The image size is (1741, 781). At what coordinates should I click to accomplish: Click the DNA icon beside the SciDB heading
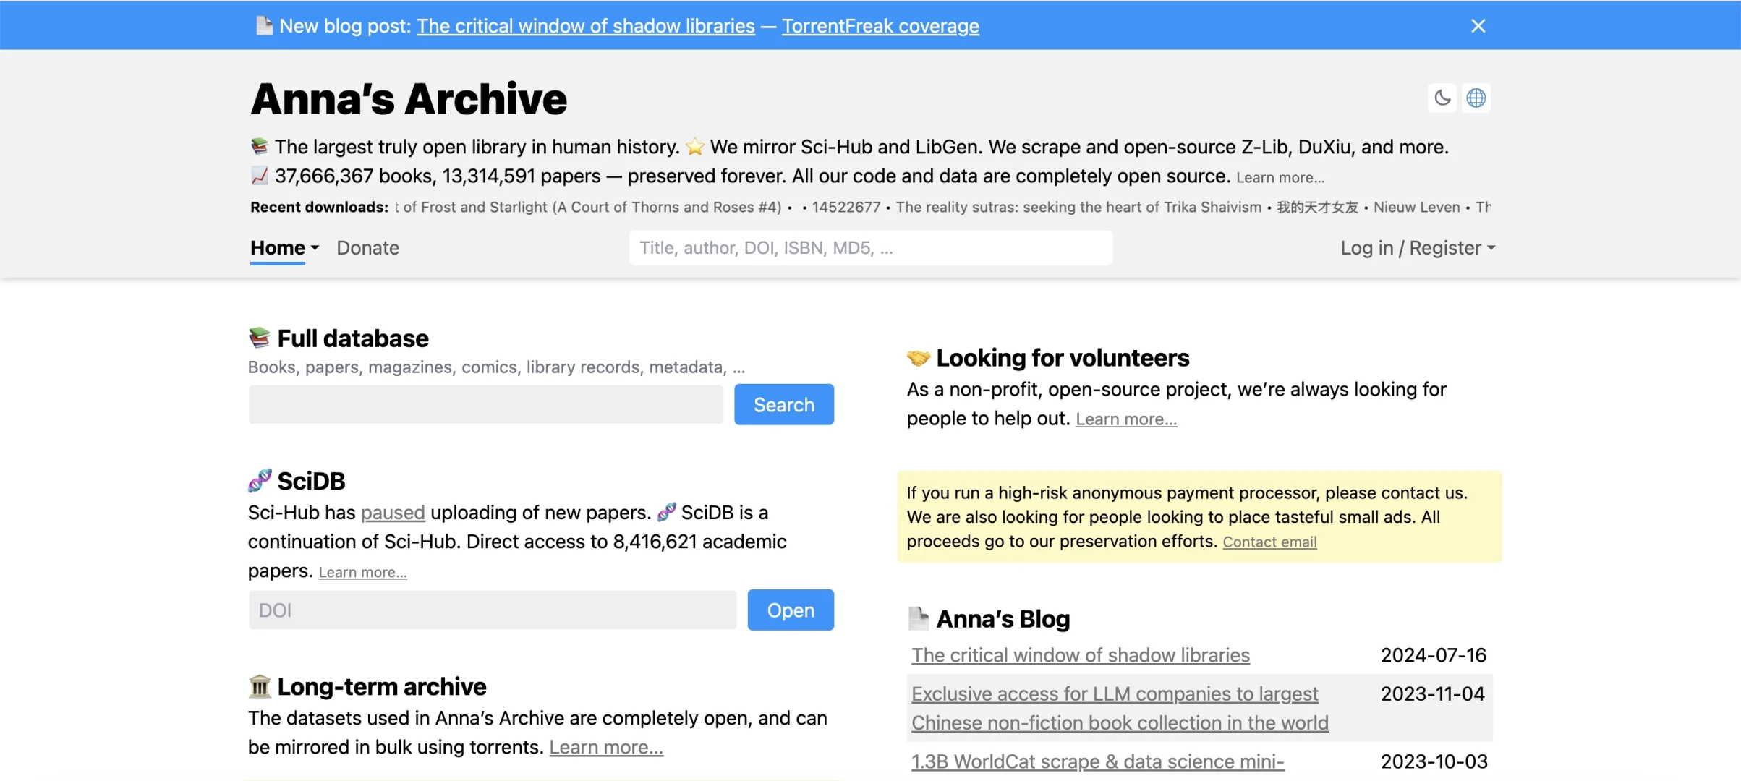pyautogui.click(x=260, y=480)
